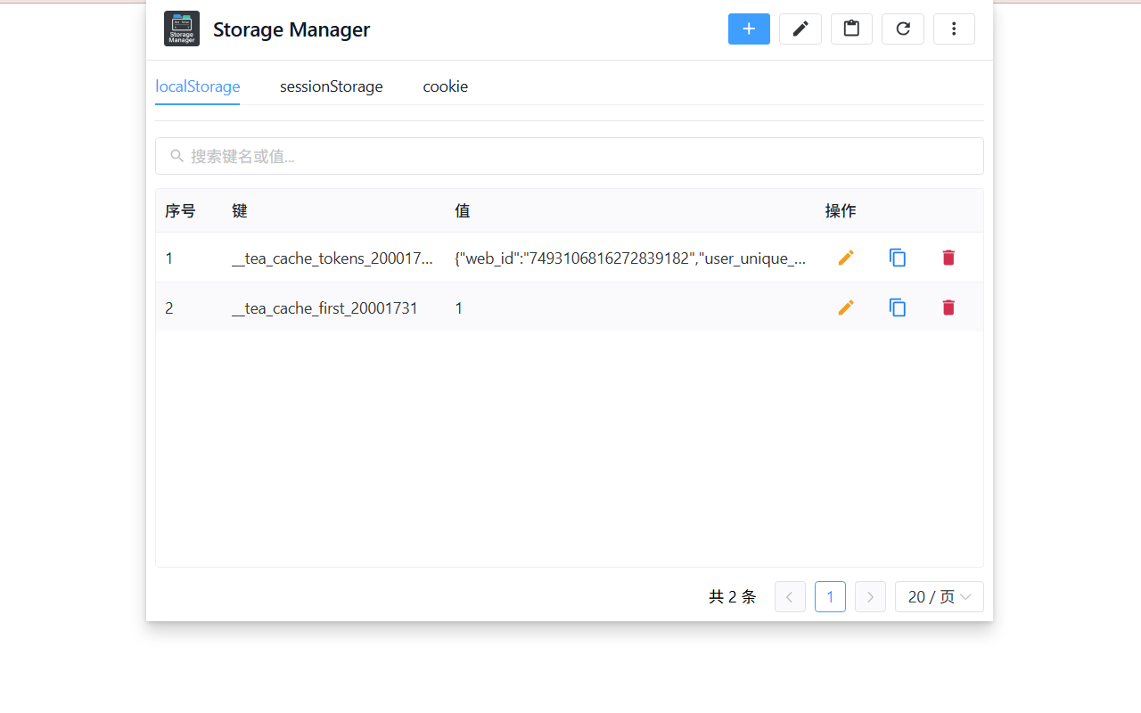This screenshot has width=1141, height=713.
Task: Edit the __tea_cache_first_20001731 row
Action: [846, 307]
